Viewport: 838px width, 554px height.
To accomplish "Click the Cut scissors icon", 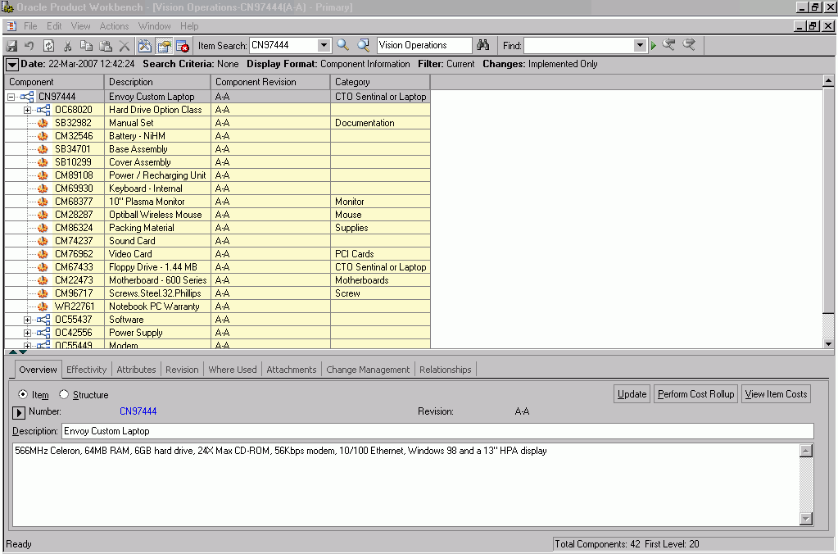I will pyautogui.click(x=68, y=46).
